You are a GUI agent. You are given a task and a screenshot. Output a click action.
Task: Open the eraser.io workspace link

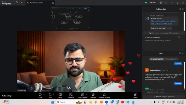[164, 22]
